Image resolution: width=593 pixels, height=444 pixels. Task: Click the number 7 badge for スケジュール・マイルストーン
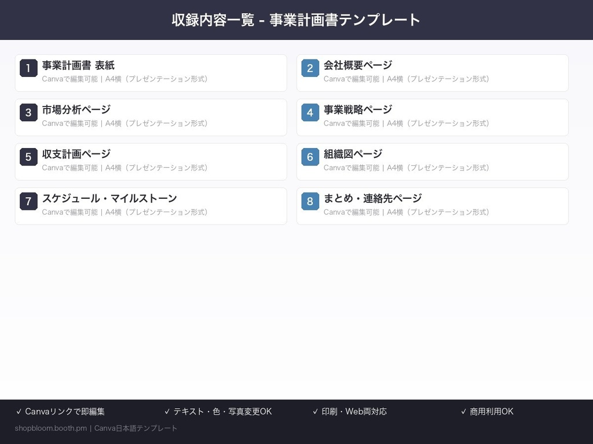click(28, 201)
